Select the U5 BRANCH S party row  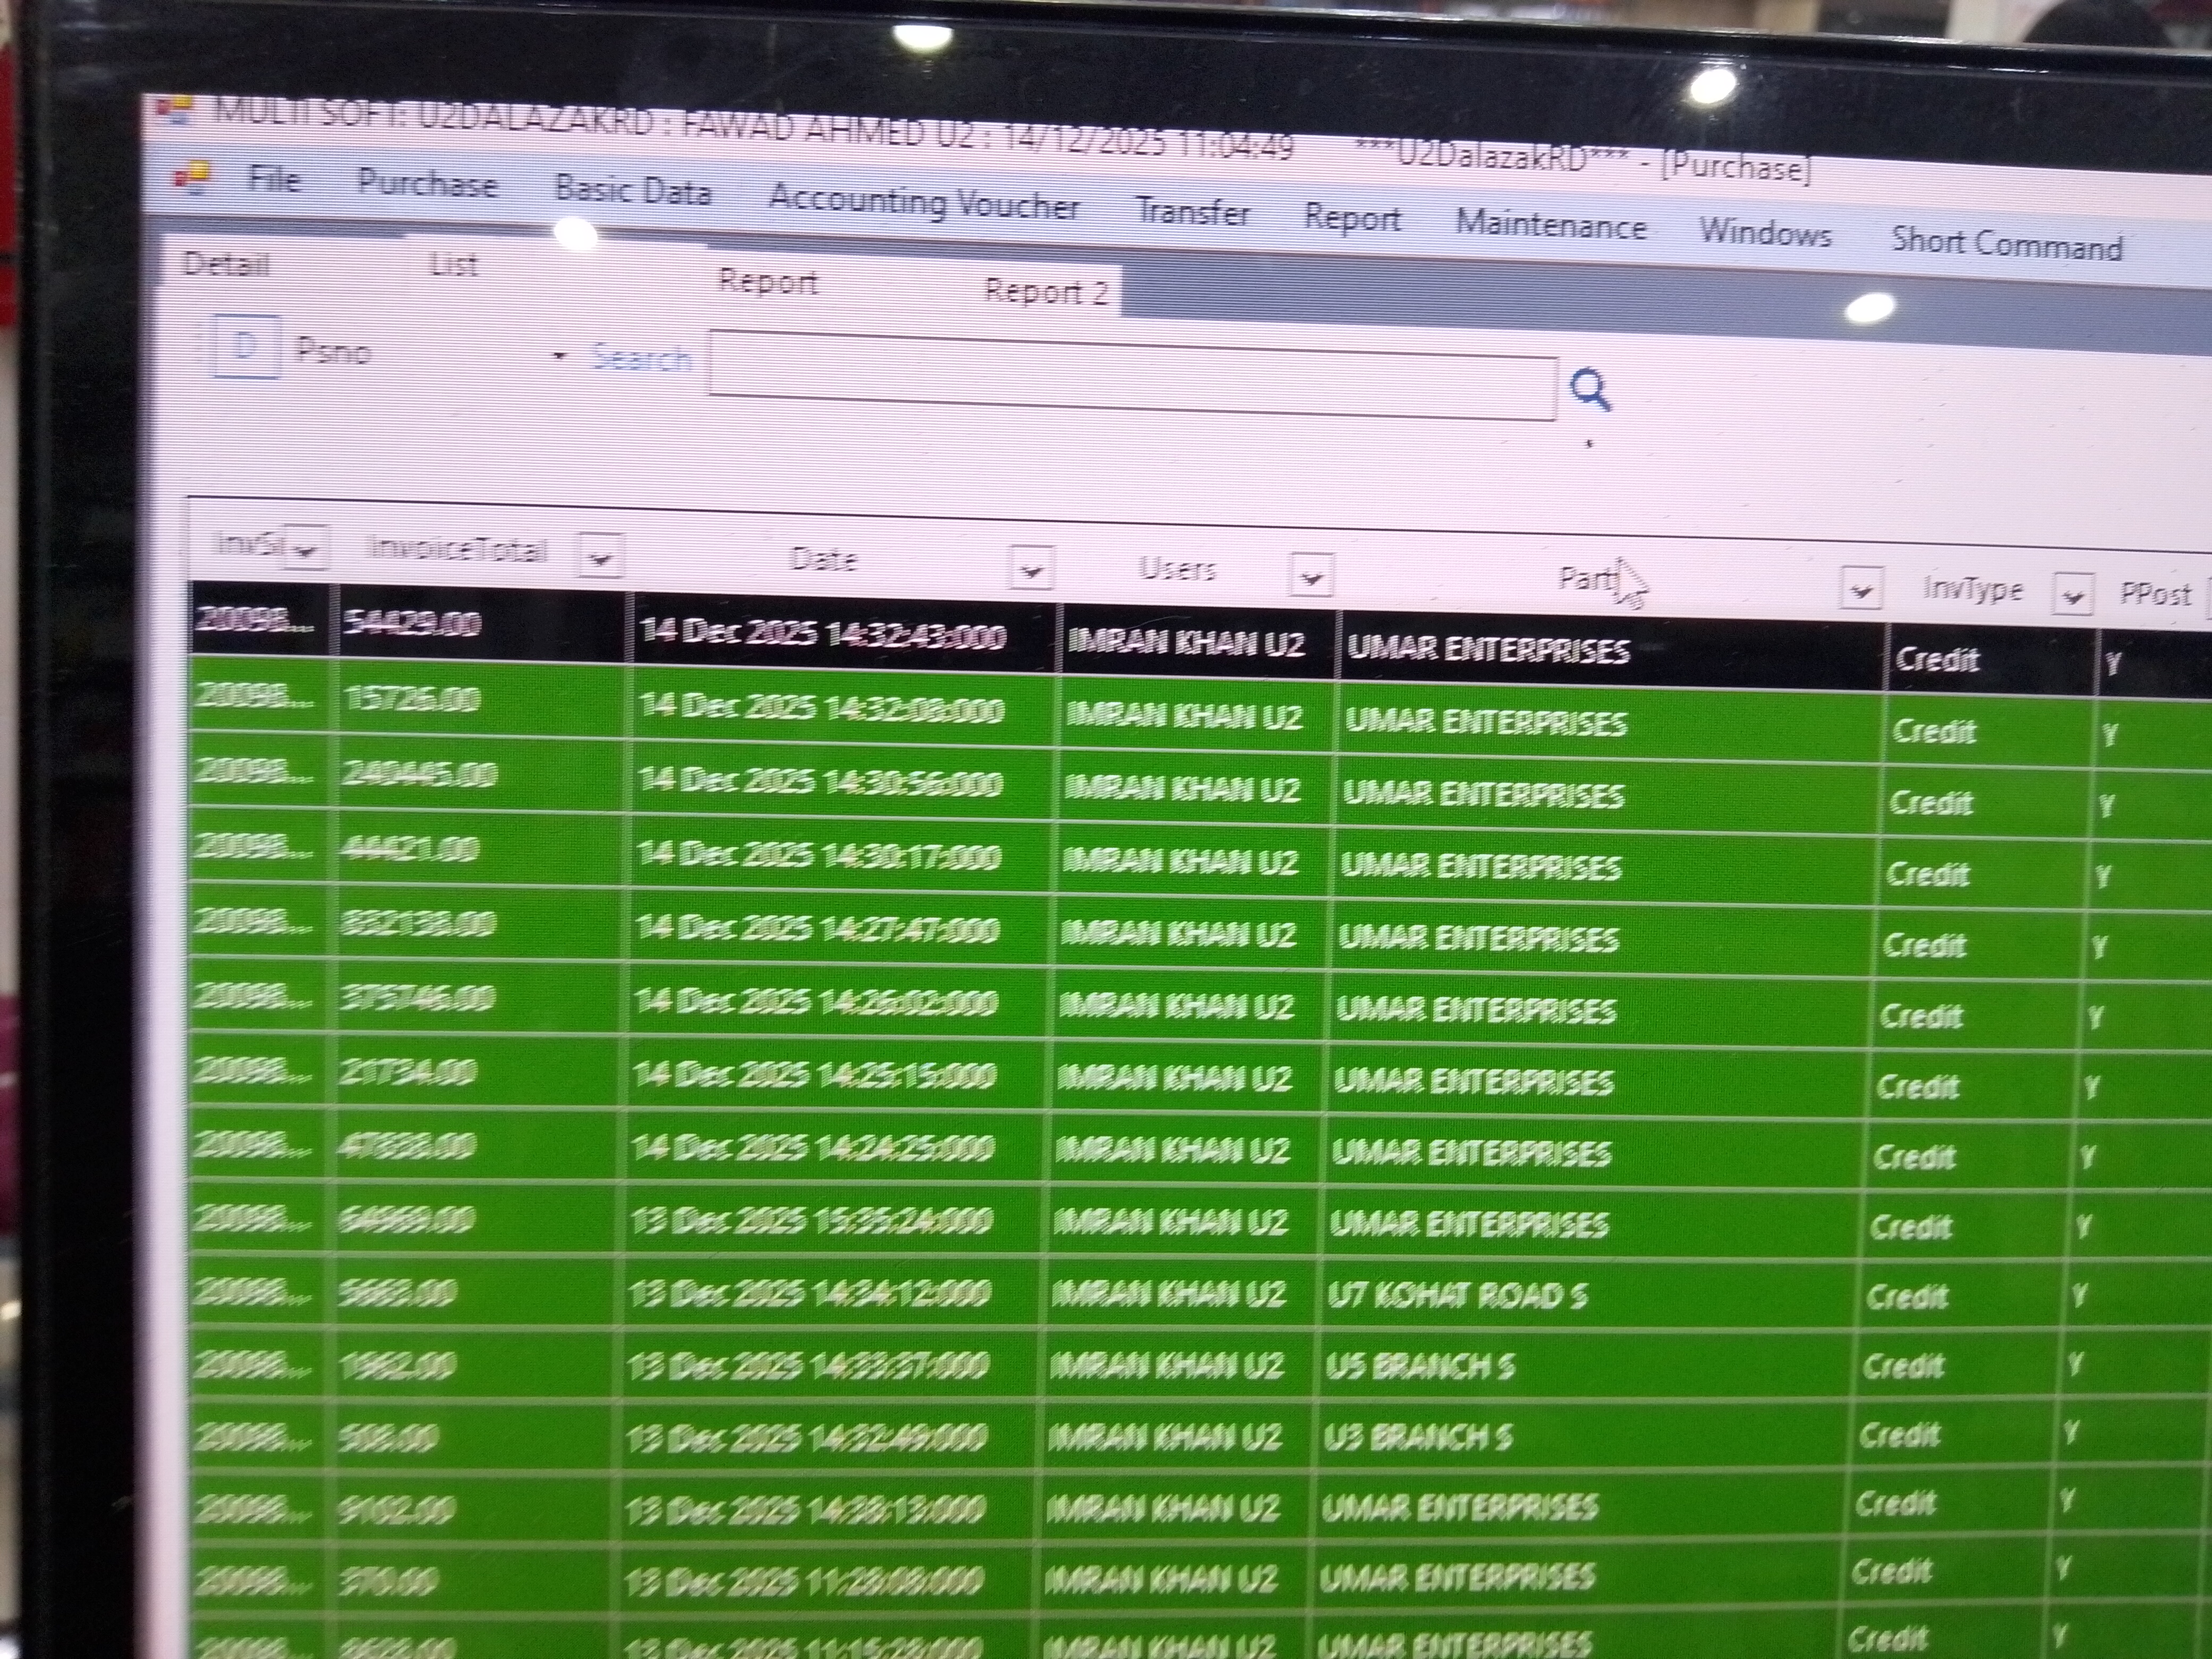(x=1420, y=1366)
